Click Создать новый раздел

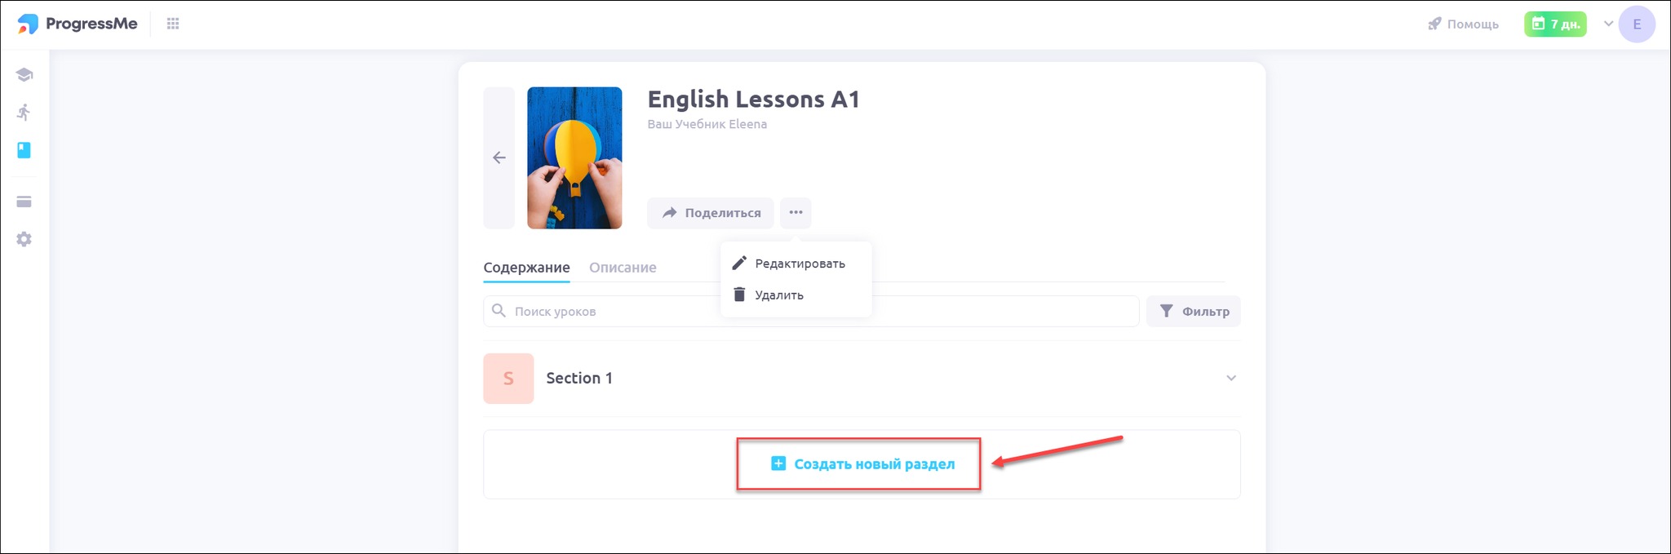pos(862,464)
